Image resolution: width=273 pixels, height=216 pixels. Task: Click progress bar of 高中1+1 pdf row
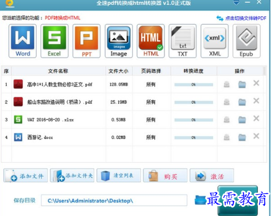tap(193, 84)
